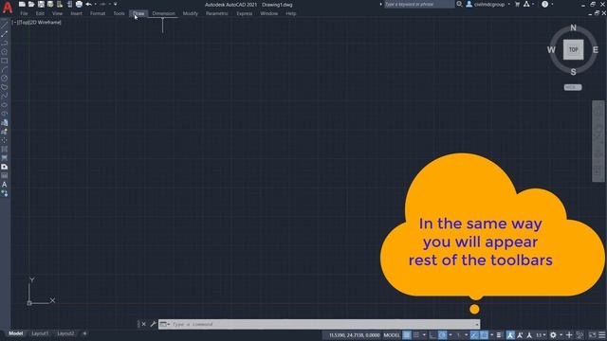Click the civilmdcgroup account button
Image resolution: width=607 pixels, height=341 pixels.
click(x=489, y=4)
